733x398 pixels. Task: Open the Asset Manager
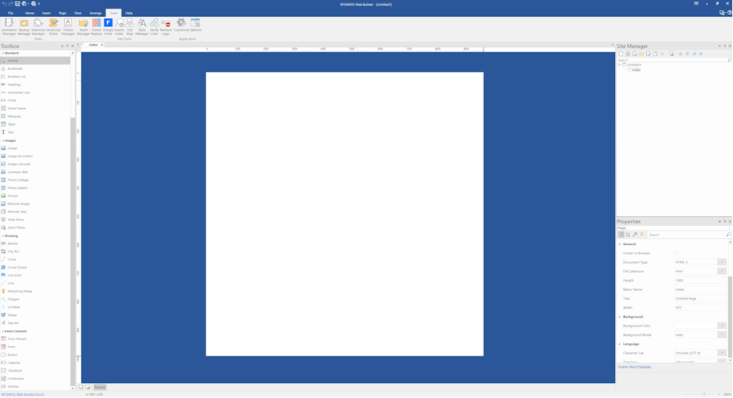coord(84,26)
